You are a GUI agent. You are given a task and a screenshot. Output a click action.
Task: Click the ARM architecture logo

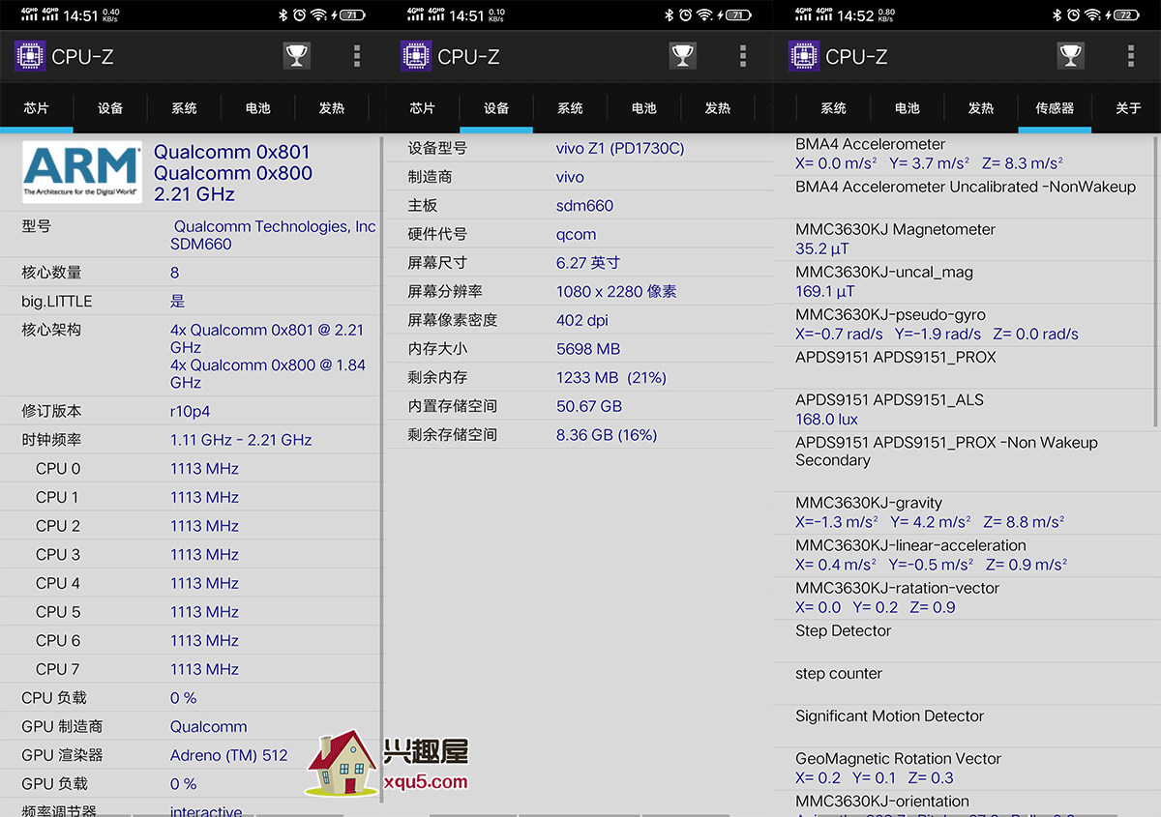click(x=81, y=172)
